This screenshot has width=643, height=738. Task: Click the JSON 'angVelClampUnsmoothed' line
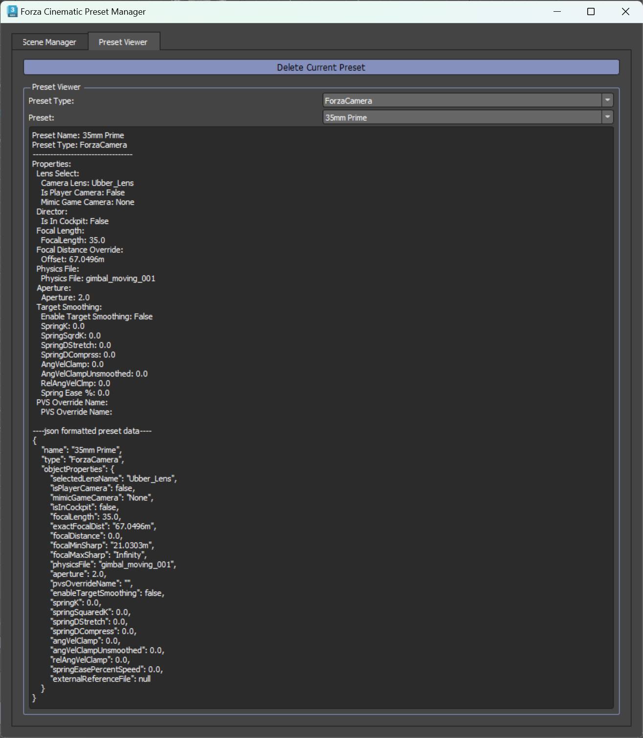pyautogui.click(x=108, y=650)
